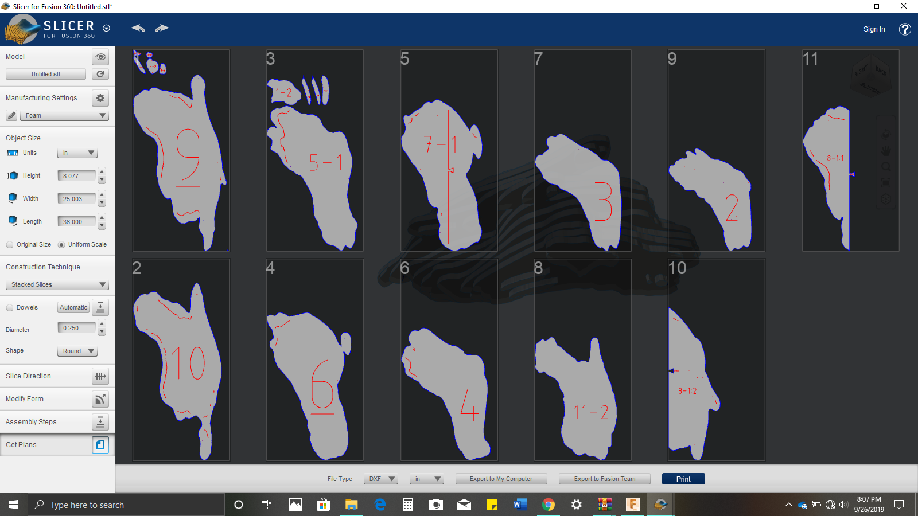The height and width of the screenshot is (516, 918).
Task: Open Google Chrome from the taskbar
Action: click(x=549, y=505)
